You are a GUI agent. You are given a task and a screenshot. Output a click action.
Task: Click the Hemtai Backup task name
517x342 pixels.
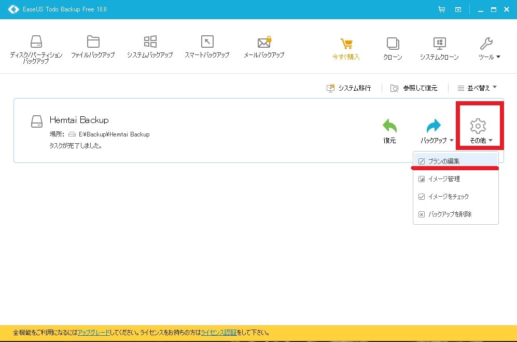[79, 120]
